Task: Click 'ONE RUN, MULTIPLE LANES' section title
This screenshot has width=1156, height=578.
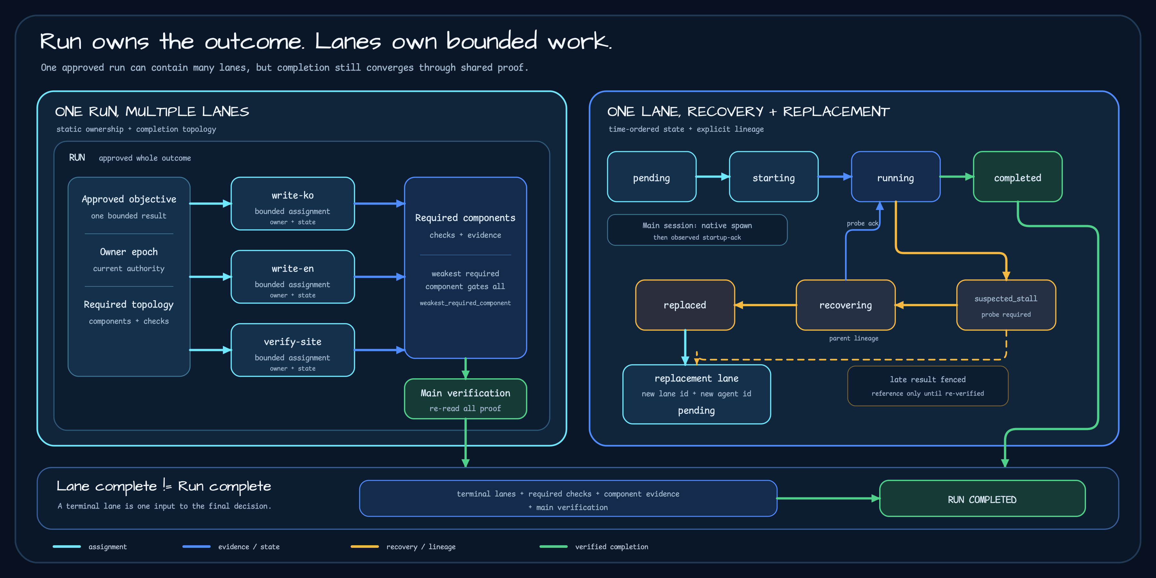Action: coord(152,111)
